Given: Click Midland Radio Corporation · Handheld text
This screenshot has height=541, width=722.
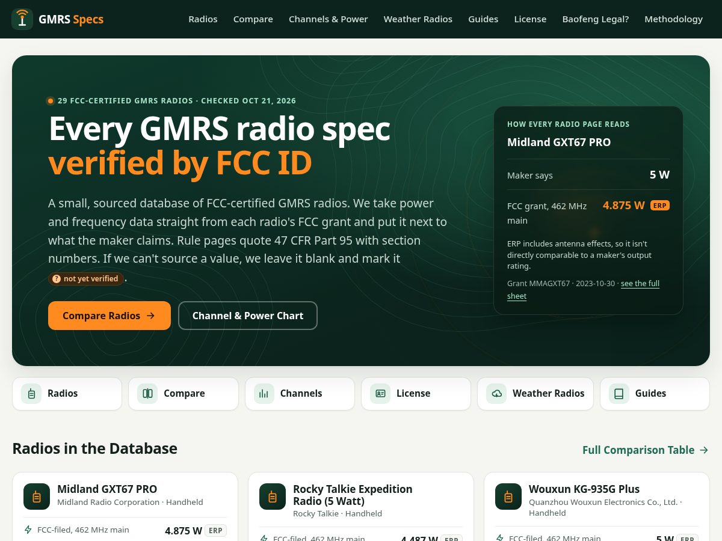Looking at the screenshot, I should click(x=130, y=502).
